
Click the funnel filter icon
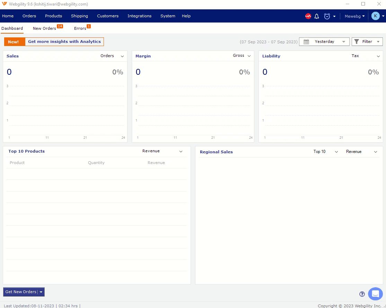[x=357, y=42]
